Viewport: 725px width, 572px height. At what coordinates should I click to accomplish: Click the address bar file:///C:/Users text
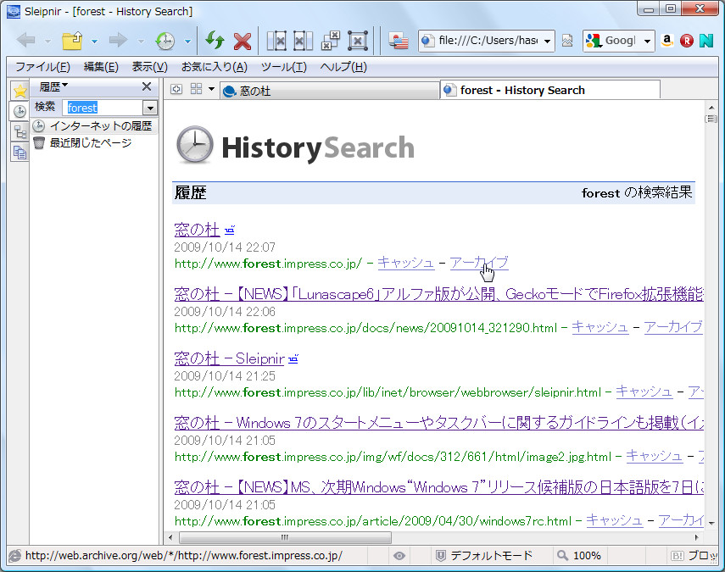488,41
